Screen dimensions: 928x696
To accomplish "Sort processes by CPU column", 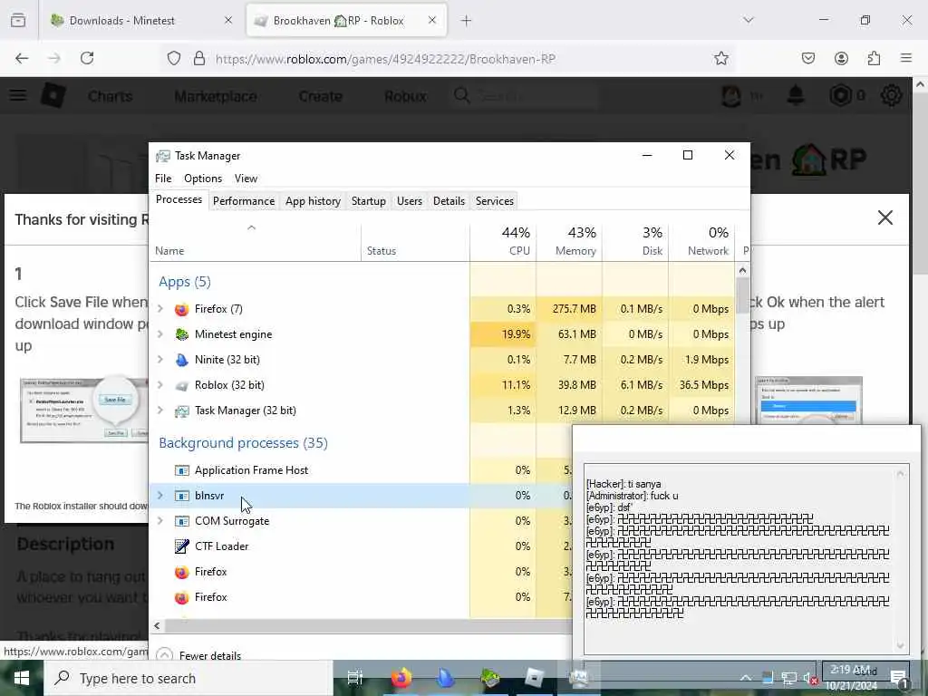I will (504, 241).
